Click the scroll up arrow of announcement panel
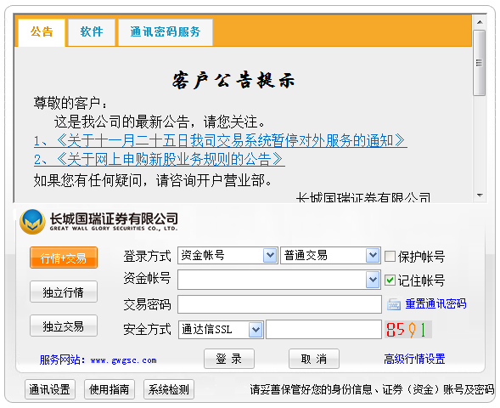500x408 pixels. [x=480, y=22]
